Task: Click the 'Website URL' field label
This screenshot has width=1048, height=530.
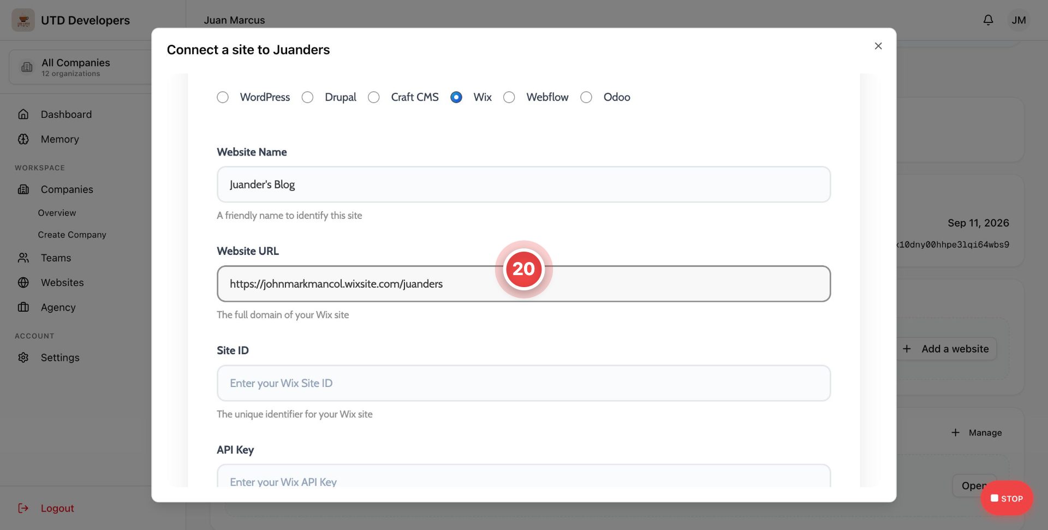Action: coord(248,251)
